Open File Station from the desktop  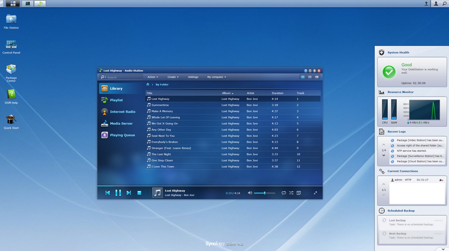[x=11, y=22]
